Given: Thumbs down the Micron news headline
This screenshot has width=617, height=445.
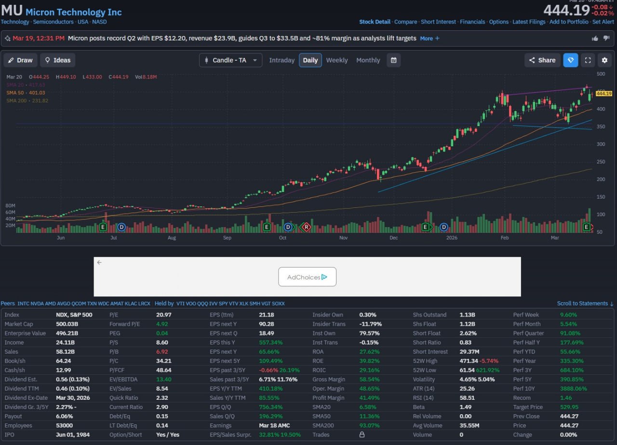Looking at the screenshot, I should click(606, 38).
